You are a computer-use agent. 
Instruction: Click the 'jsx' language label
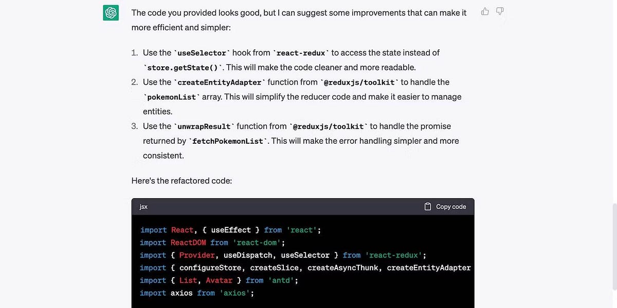click(x=143, y=207)
